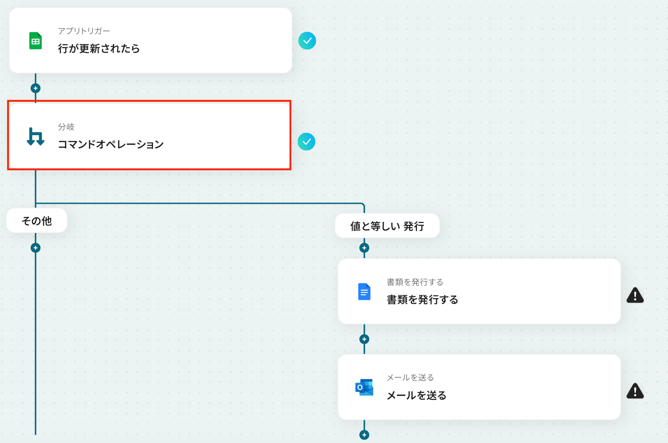Open the 書類を発行する action card

pos(479,291)
